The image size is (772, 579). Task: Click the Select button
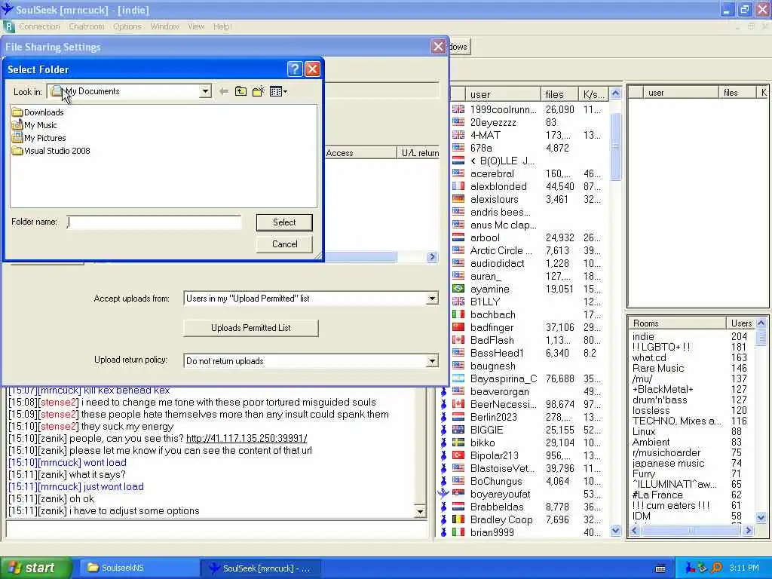tap(284, 222)
